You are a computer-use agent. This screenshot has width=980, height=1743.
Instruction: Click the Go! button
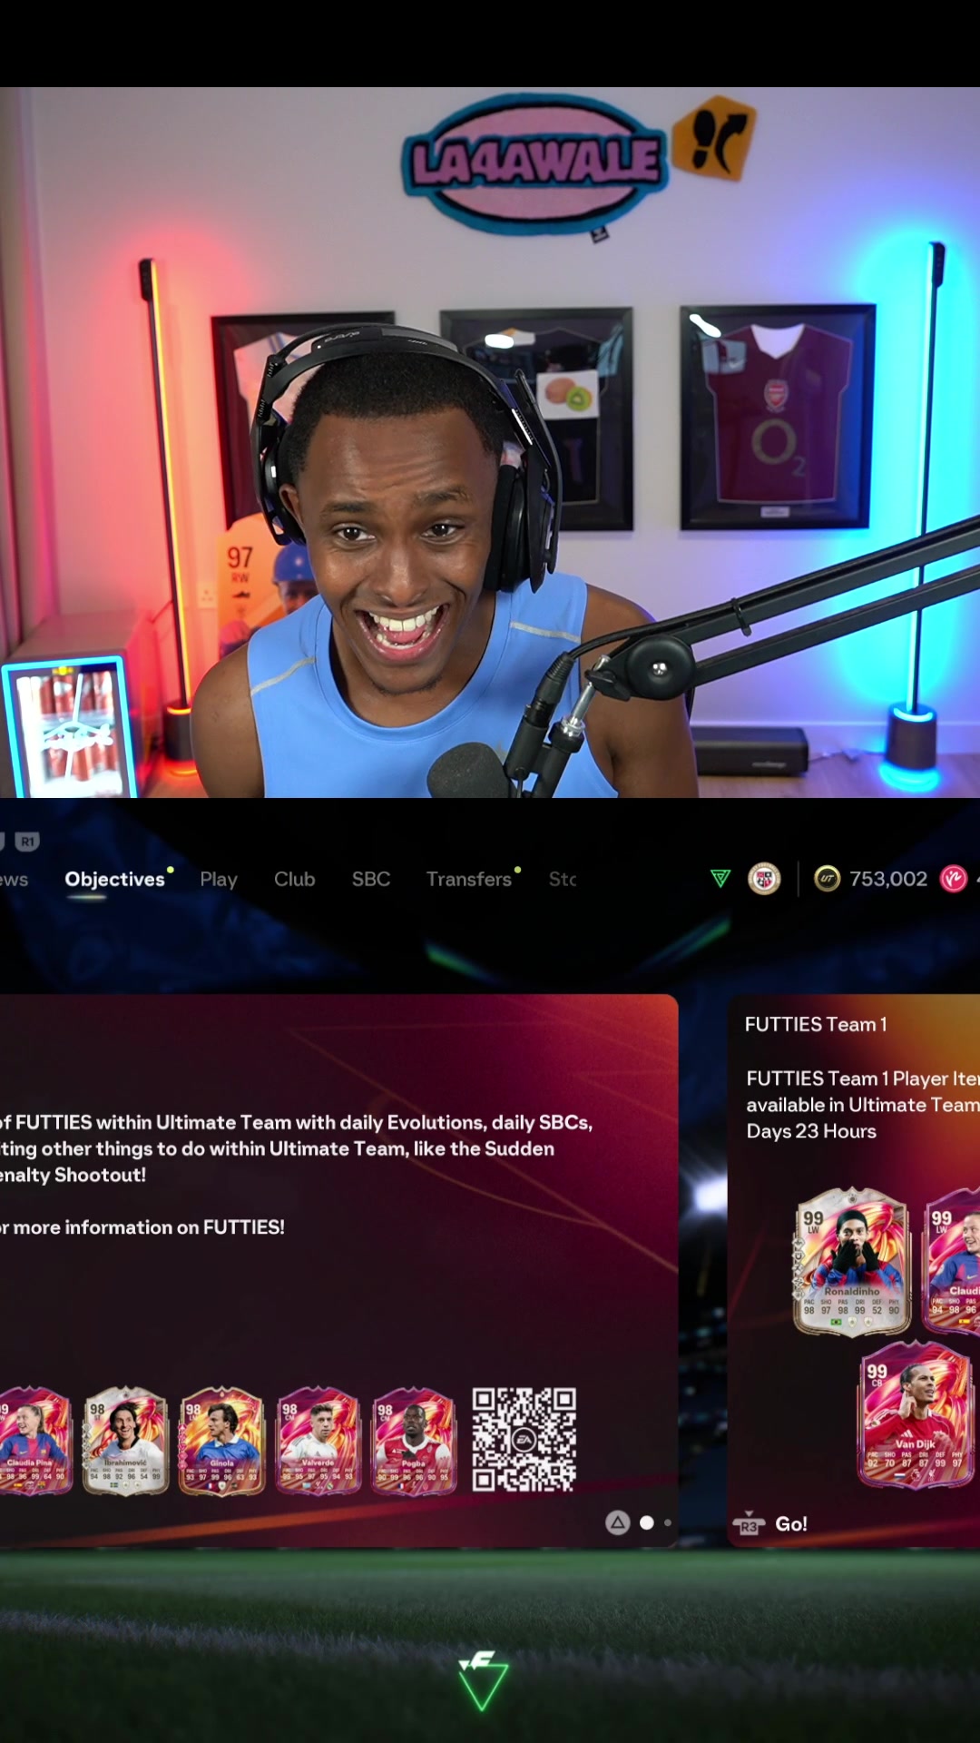(791, 1524)
